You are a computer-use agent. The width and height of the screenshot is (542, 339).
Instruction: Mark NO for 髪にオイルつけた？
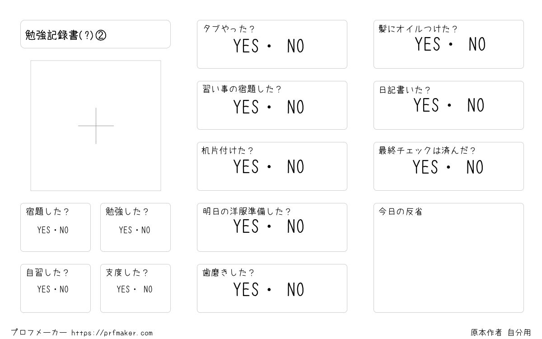(x=477, y=44)
